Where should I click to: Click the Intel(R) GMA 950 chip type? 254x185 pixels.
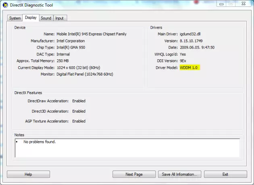71,48
